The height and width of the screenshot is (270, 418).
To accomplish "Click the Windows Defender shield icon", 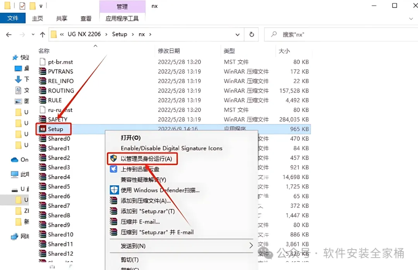I will pos(114,190).
